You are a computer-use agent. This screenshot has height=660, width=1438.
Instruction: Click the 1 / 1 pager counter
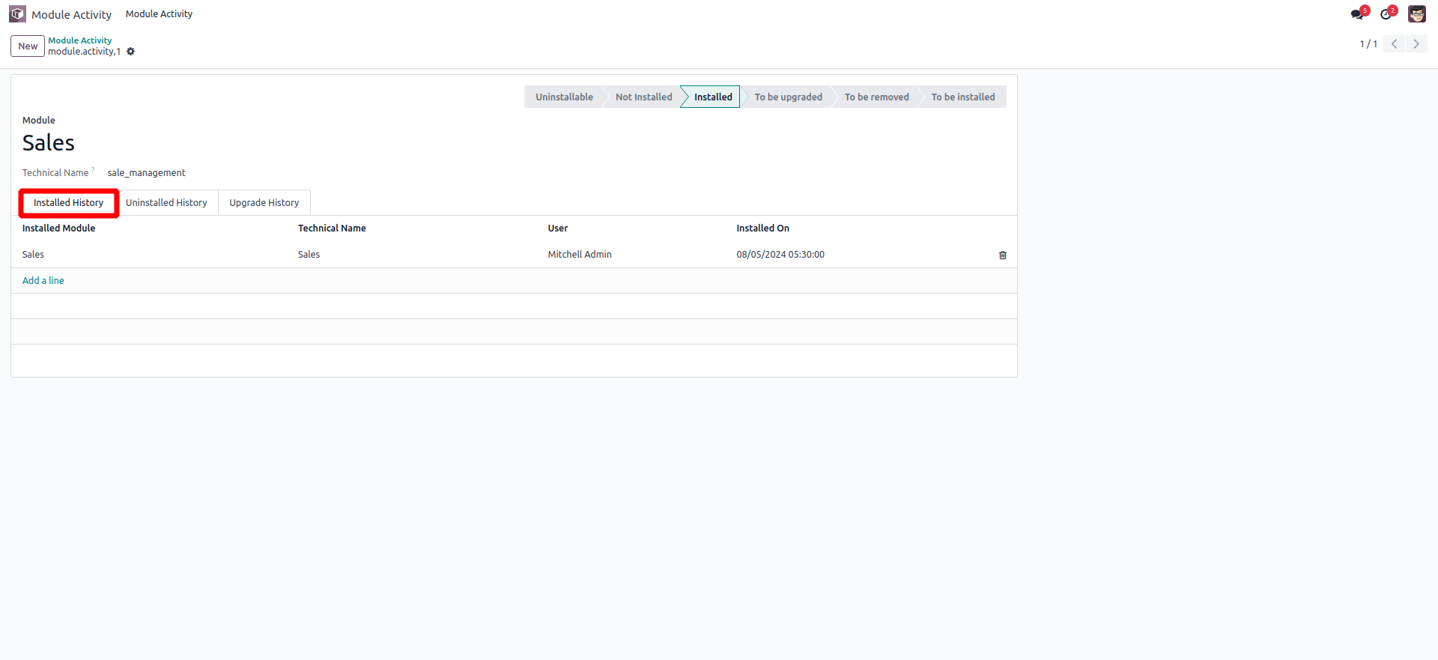pyautogui.click(x=1368, y=44)
